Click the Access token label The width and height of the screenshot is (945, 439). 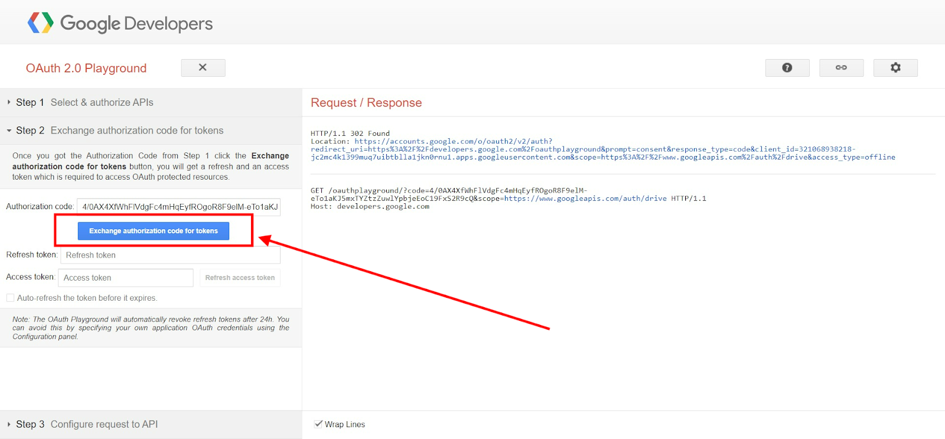click(30, 277)
